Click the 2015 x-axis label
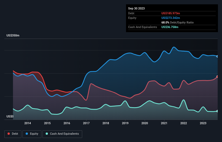This screenshot has height=142, width=222. (47, 123)
